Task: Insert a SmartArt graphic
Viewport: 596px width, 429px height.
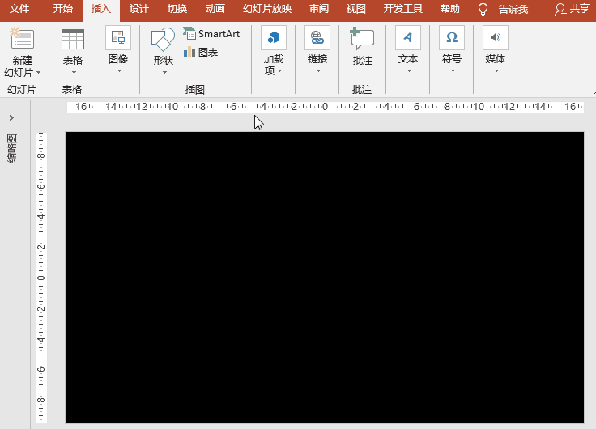Action: click(x=211, y=34)
